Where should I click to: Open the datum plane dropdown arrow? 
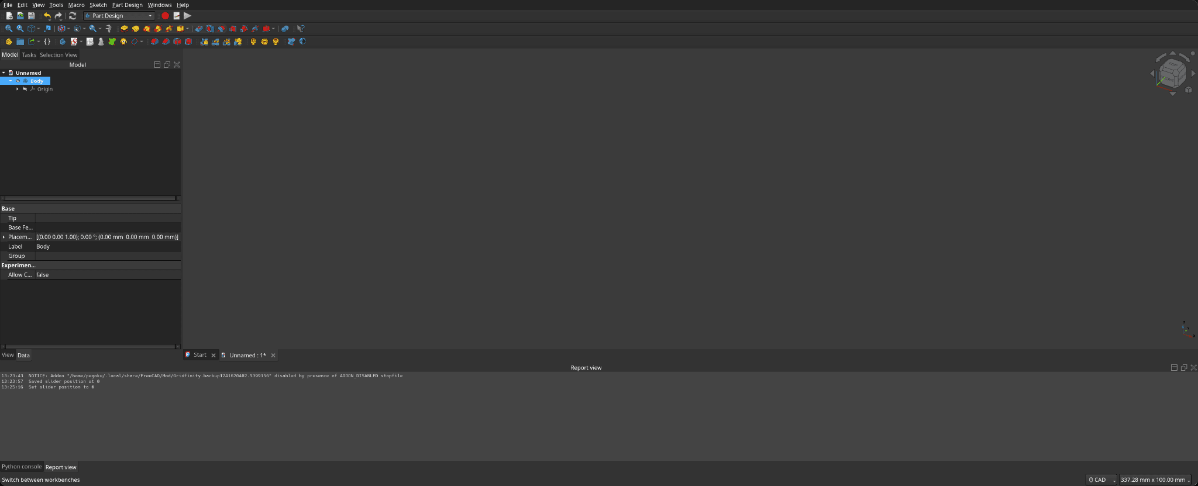(142, 42)
